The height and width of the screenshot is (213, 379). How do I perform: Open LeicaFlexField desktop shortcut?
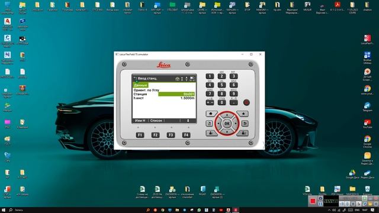click(367, 40)
